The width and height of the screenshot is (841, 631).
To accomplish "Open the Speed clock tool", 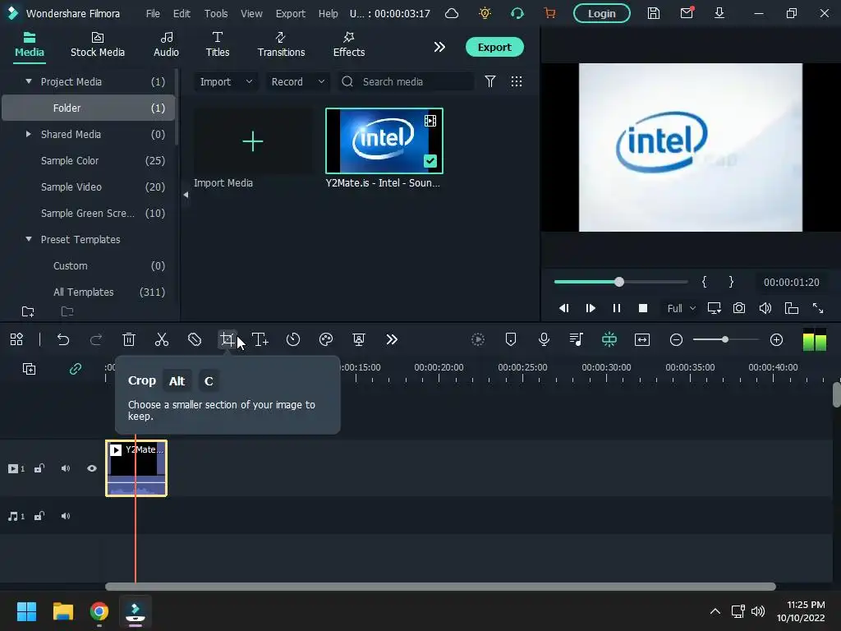I will coord(293,339).
